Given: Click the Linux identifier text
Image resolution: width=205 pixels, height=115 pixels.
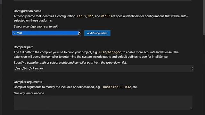Looking at the screenshot, I should [81, 16].
